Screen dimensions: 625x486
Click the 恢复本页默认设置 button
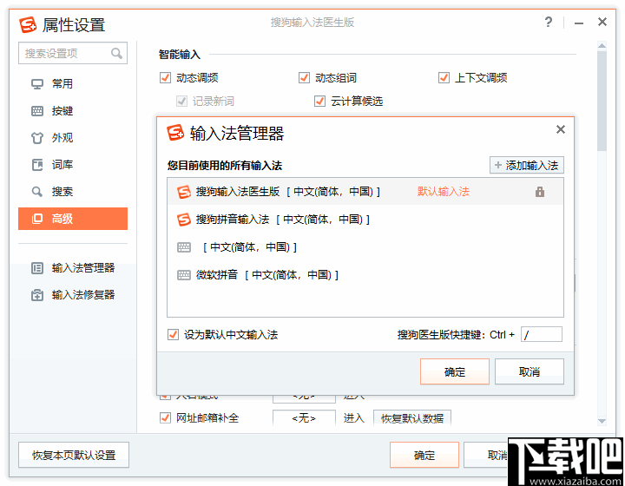74,455
